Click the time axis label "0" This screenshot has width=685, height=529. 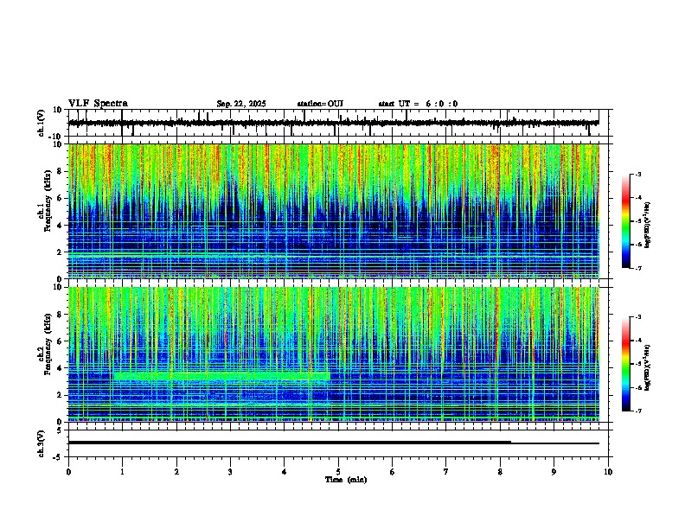[x=68, y=472]
